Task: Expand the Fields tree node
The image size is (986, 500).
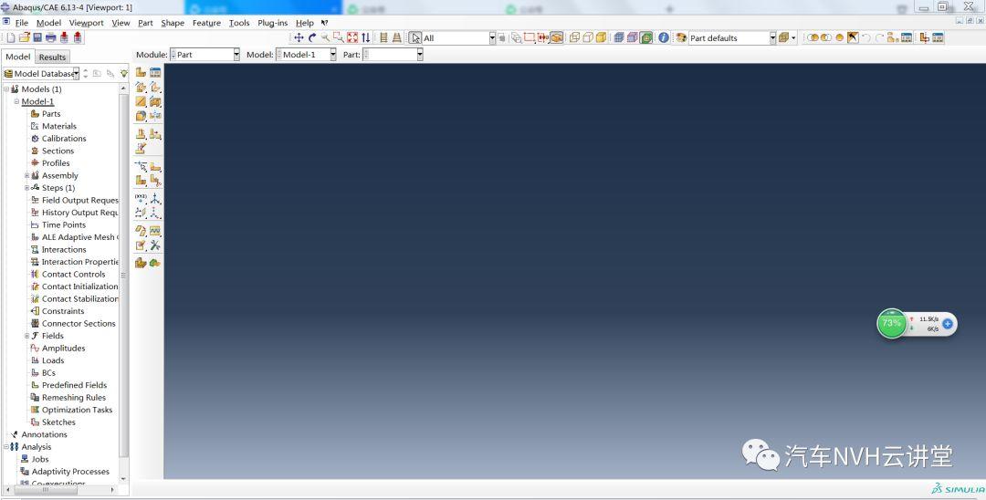Action: tap(27, 336)
